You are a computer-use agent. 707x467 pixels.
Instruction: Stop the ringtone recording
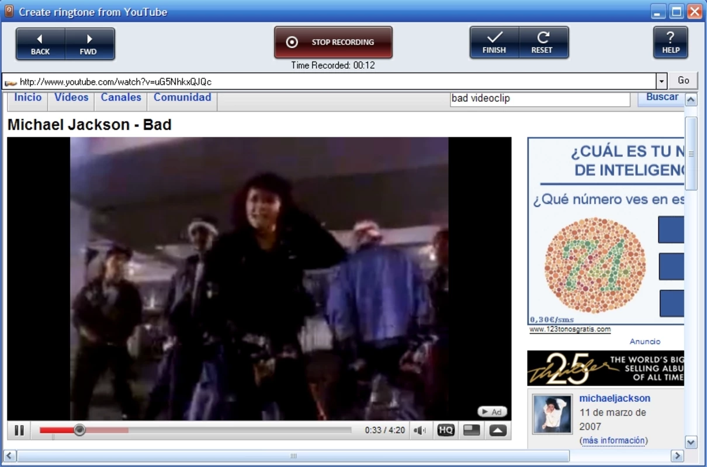click(333, 42)
